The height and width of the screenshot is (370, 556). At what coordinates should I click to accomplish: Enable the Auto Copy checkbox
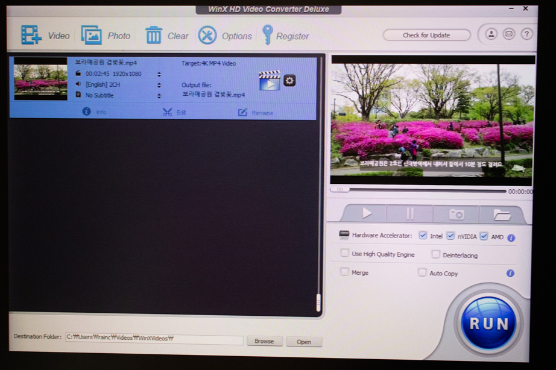422,272
